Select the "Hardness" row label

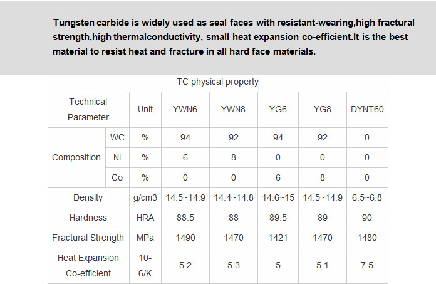point(88,218)
